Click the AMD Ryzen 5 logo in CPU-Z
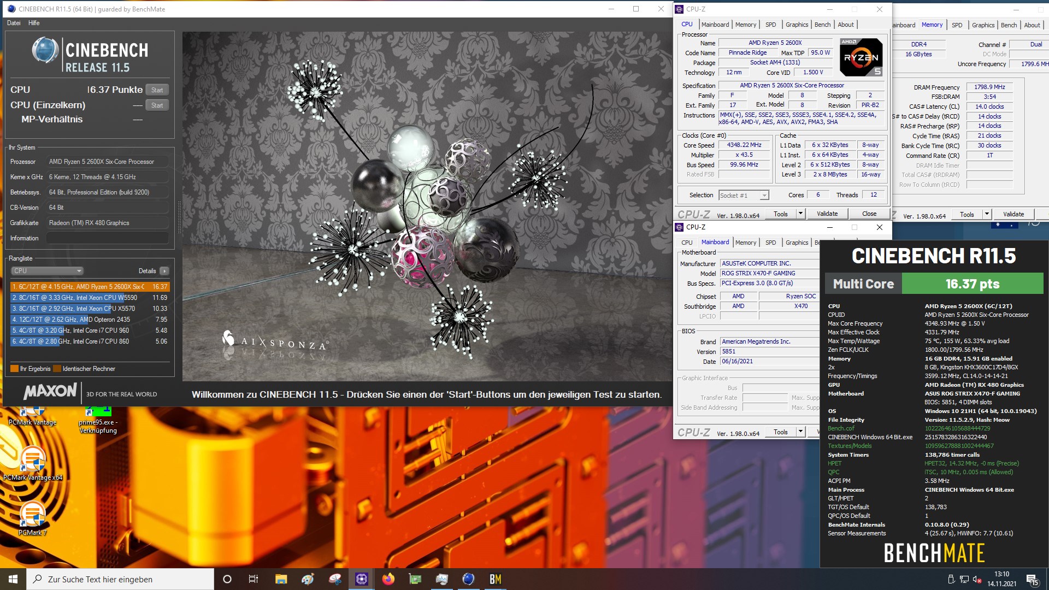Image resolution: width=1049 pixels, height=590 pixels. point(861,57)
